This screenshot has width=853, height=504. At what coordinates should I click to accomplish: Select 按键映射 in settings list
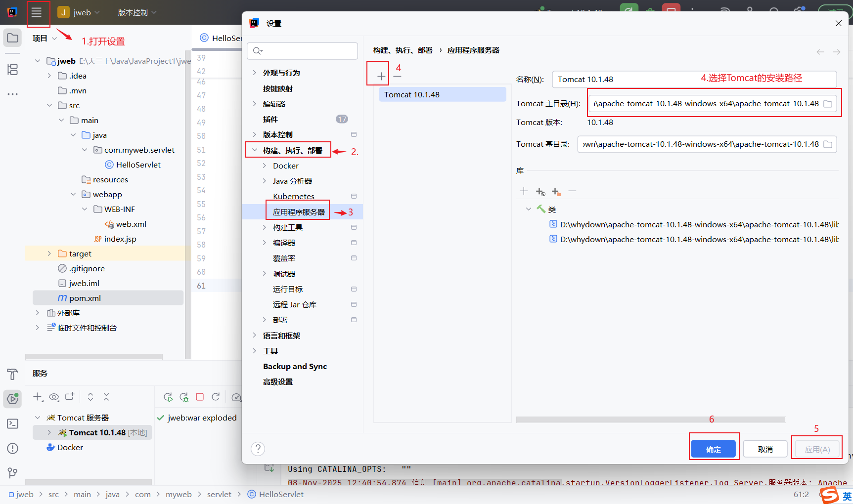pos(278,88)
